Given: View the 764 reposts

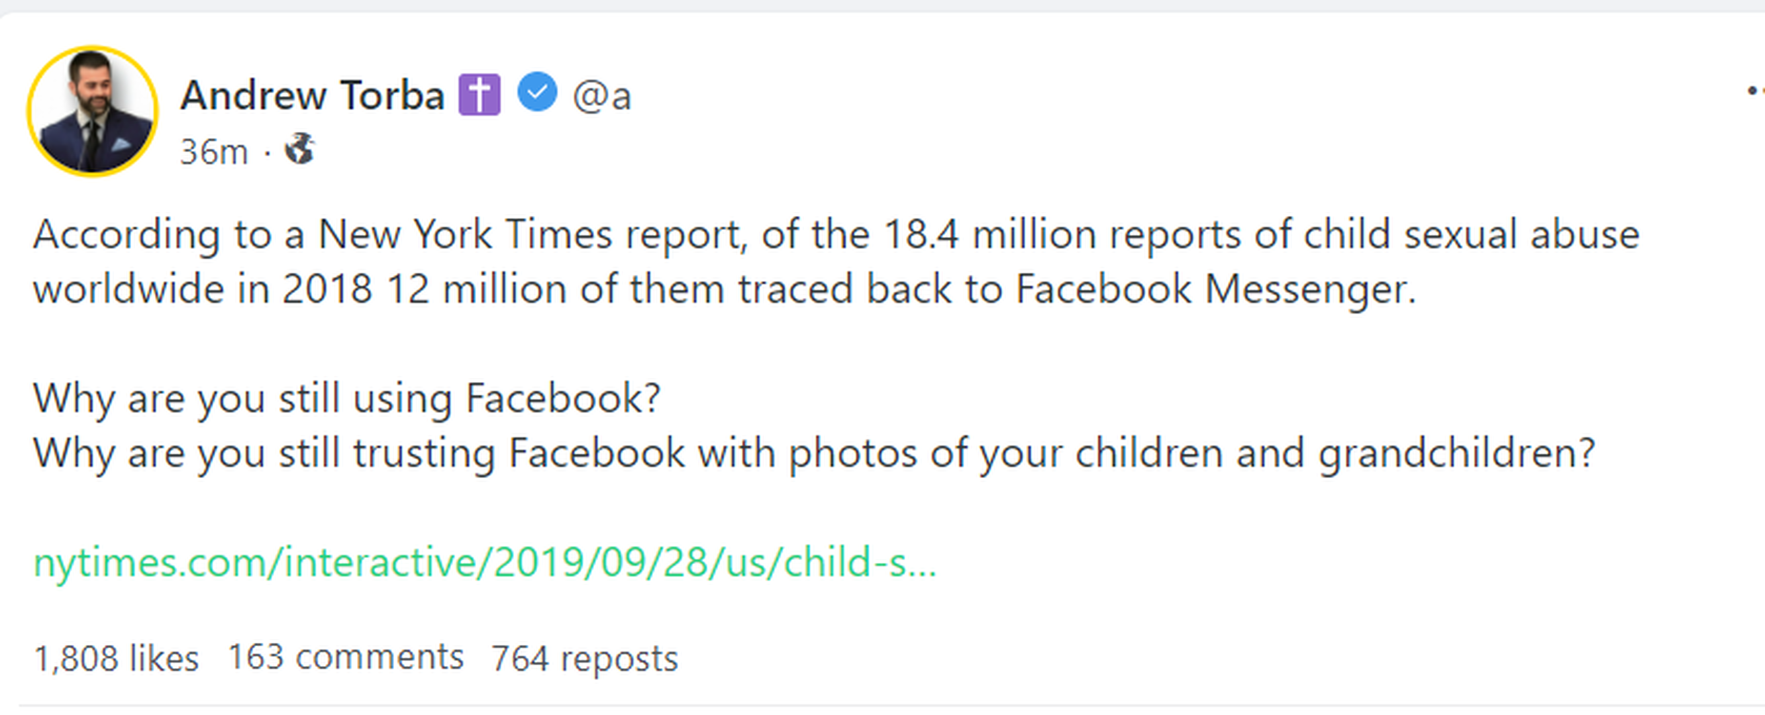Looking at the screenshot, I should click(584, 659).
